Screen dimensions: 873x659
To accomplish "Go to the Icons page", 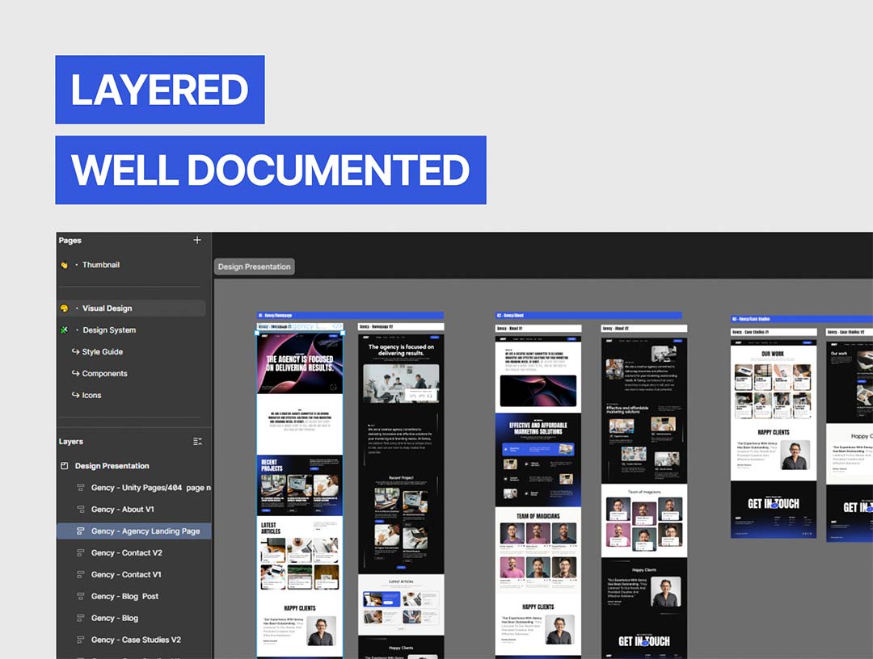I will [91, 396].
